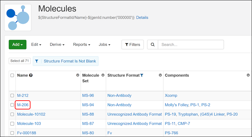Expand the Derive menu
This screenshot has width=252, height=137.
click(57, 45)
